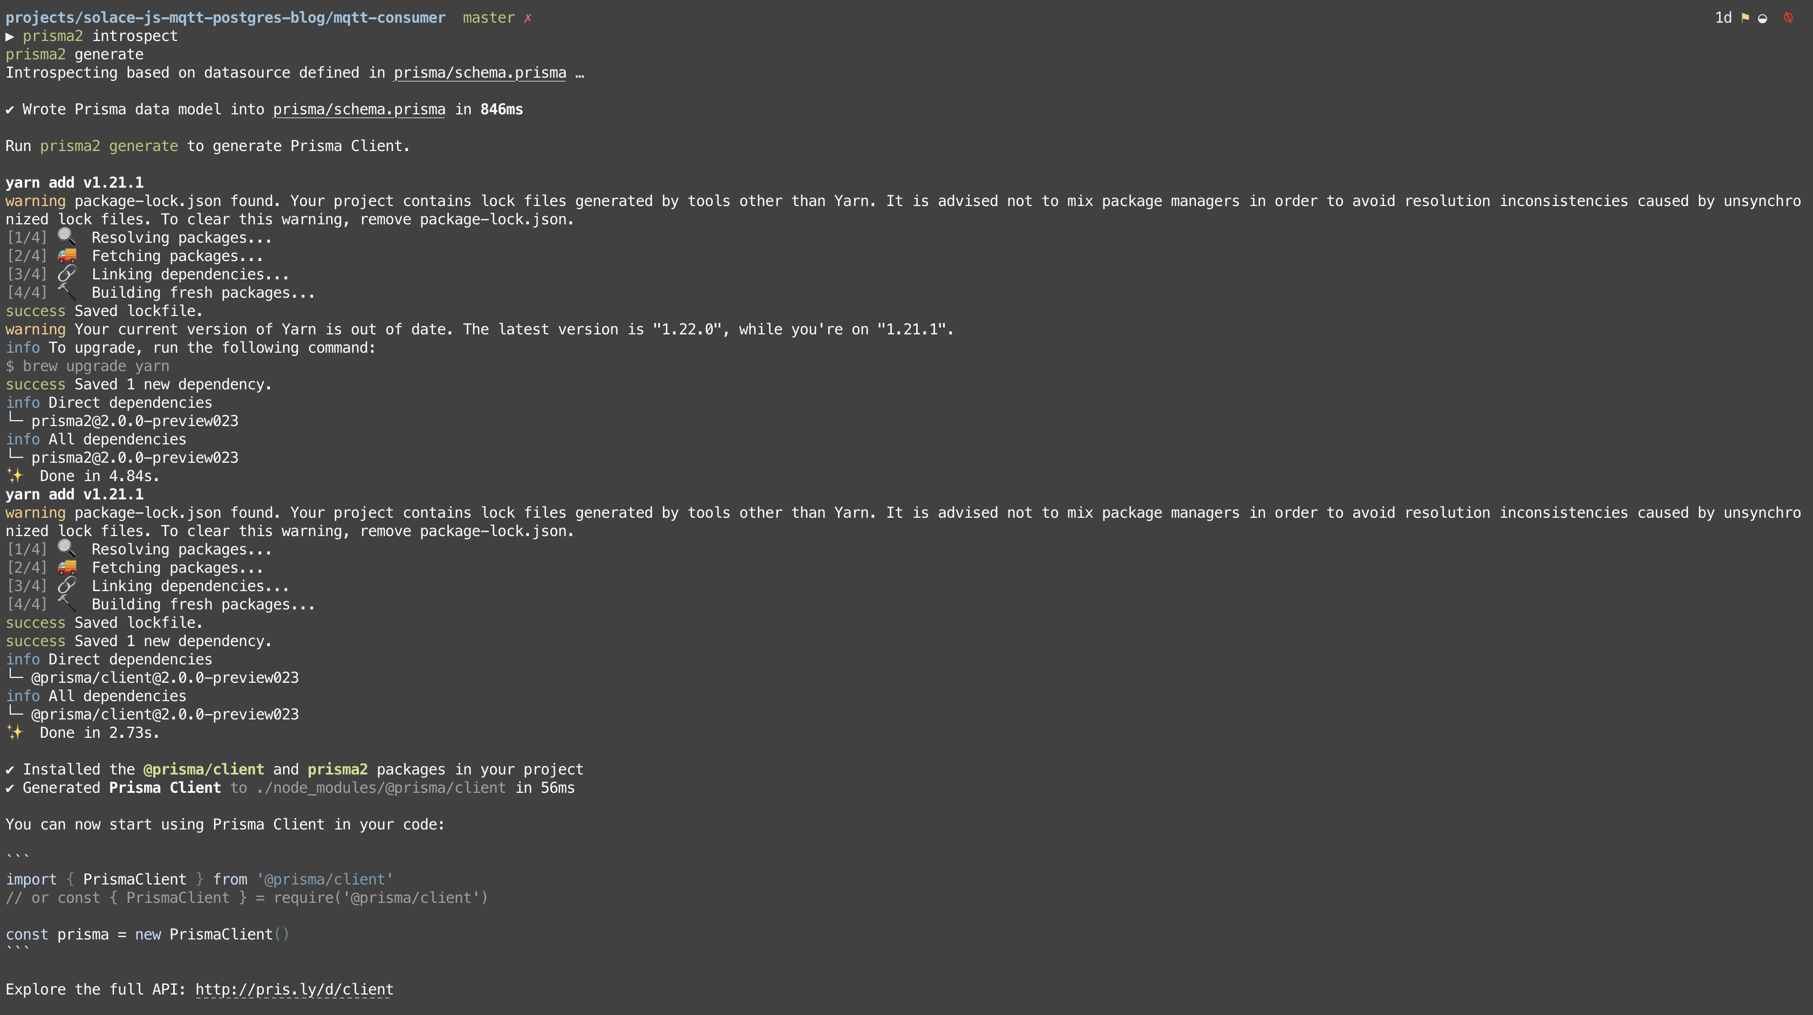Click the tree branch before first prisma2@2.0.0-preview023
1813x1015 pixels.
tap(15, 420)
